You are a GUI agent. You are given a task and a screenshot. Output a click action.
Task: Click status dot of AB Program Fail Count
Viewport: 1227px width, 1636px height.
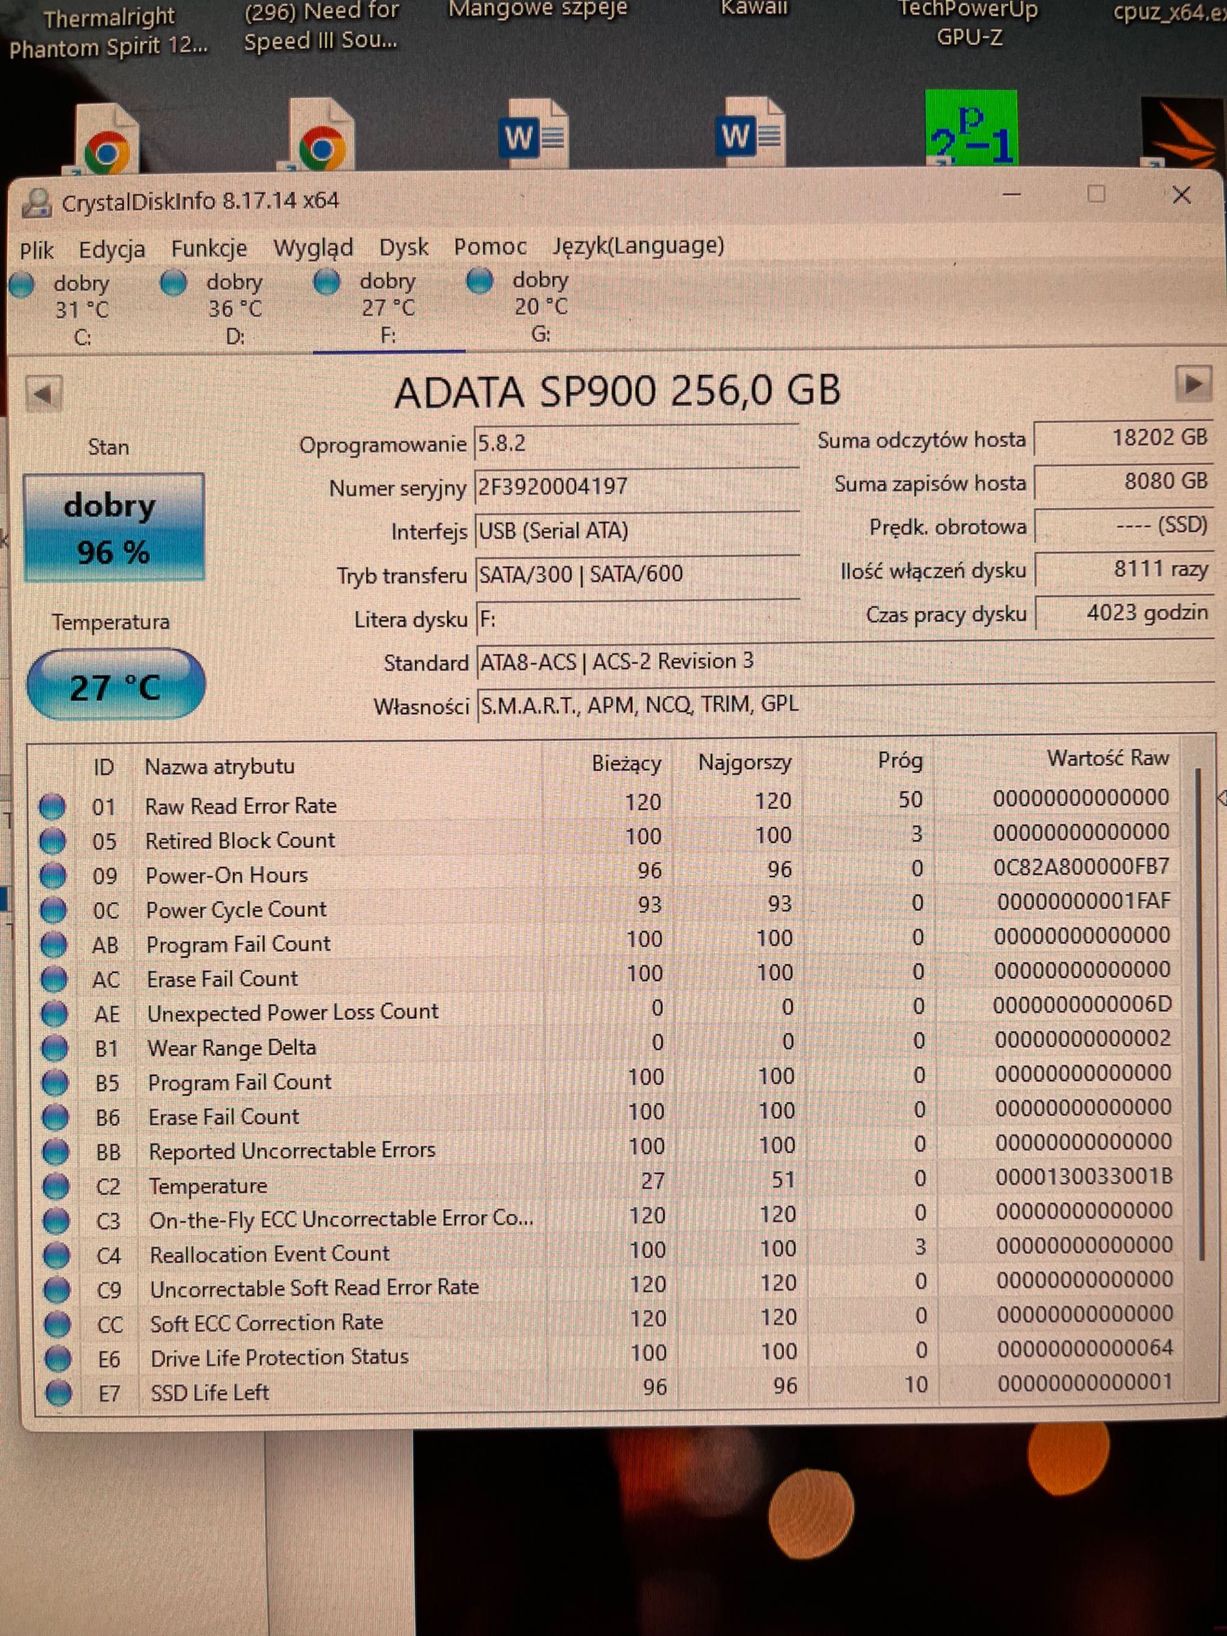pyautogui.click(x=53, y=945)
